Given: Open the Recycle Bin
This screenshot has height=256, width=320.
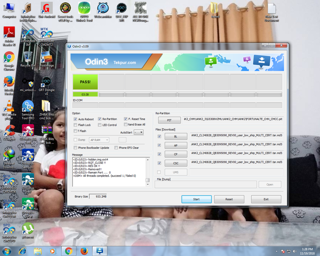Looking at the screenshot, I should point(28,59).
